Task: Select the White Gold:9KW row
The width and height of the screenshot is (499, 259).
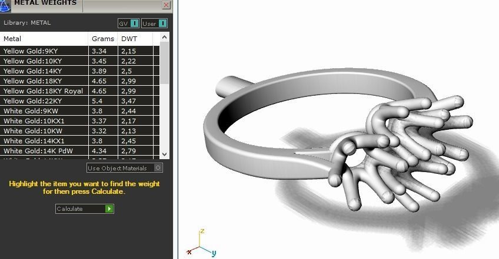Action: coord(79,111)
